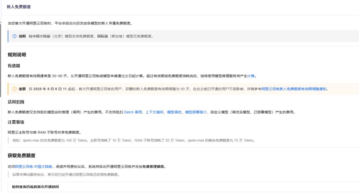Open the 计费 link
This screenshot has width=359, height=193.
click(251, 76)
